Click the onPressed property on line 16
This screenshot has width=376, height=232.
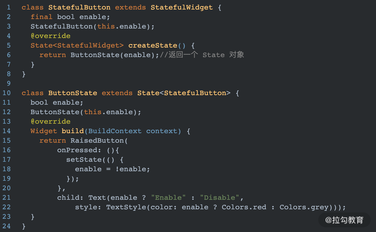pos(77,150)
